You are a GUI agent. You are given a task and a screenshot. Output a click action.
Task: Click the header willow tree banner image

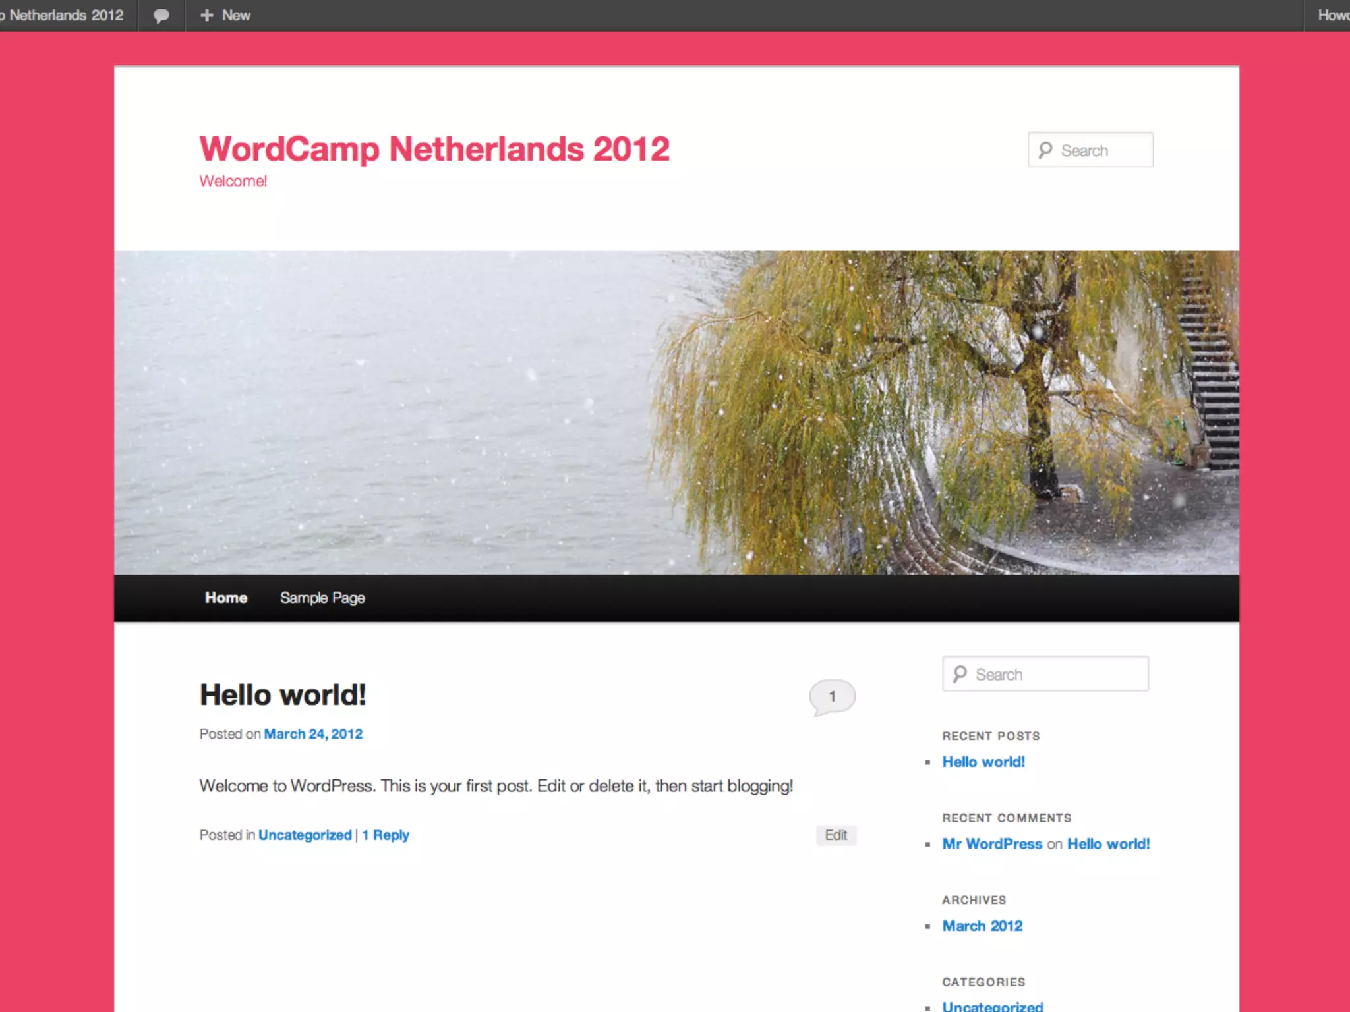tap(676, 412)
